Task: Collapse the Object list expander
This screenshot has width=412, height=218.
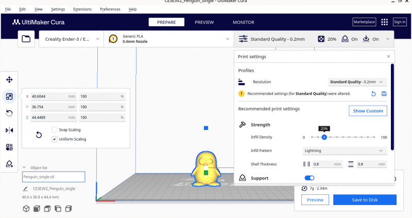Action: tap(24, 167)
